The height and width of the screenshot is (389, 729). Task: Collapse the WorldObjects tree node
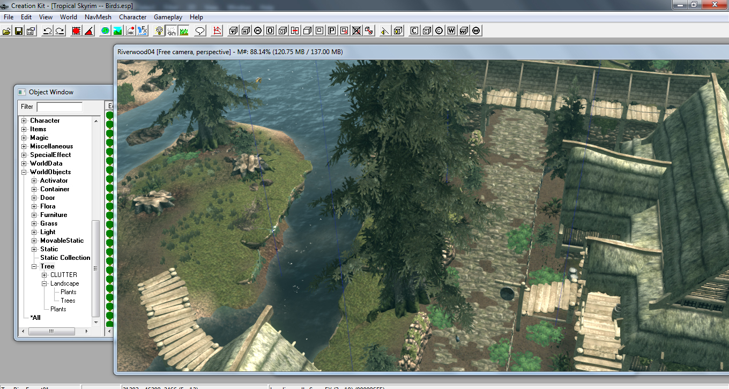point(24,172)
